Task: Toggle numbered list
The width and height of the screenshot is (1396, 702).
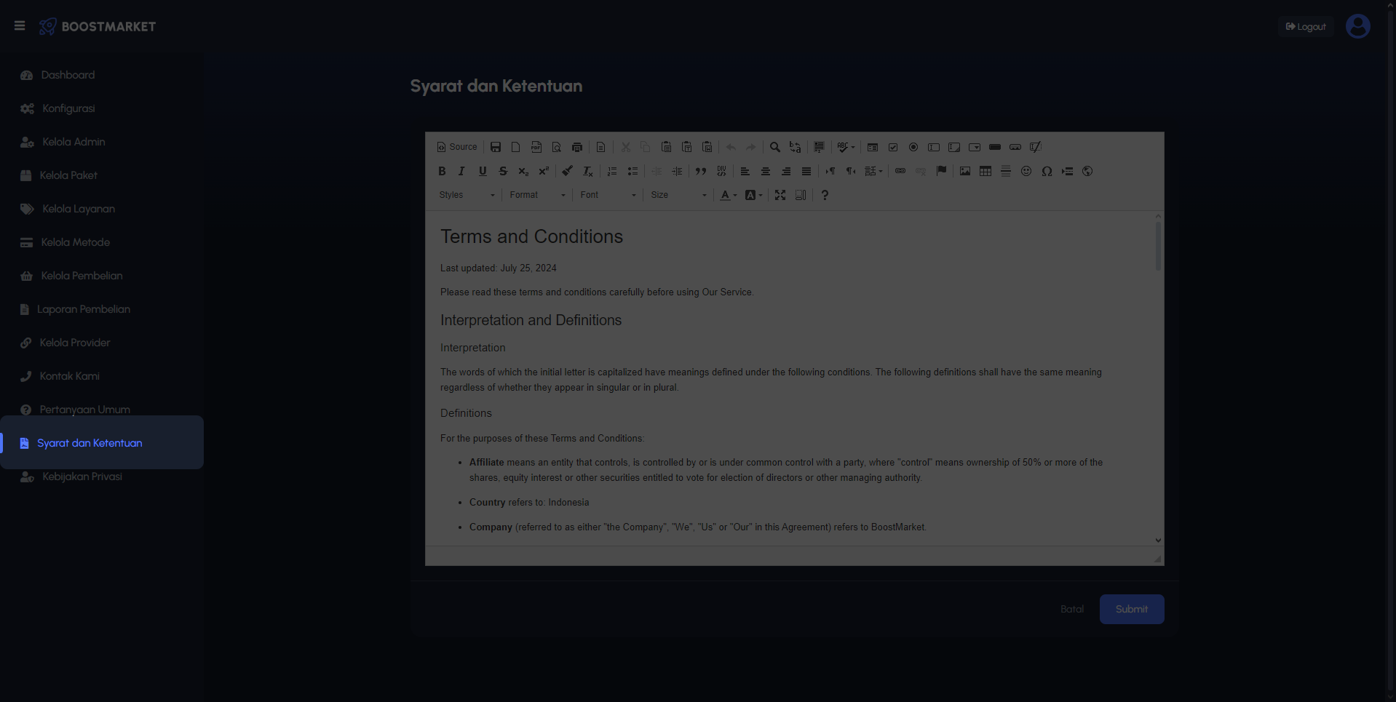Action: coord(612,171)
